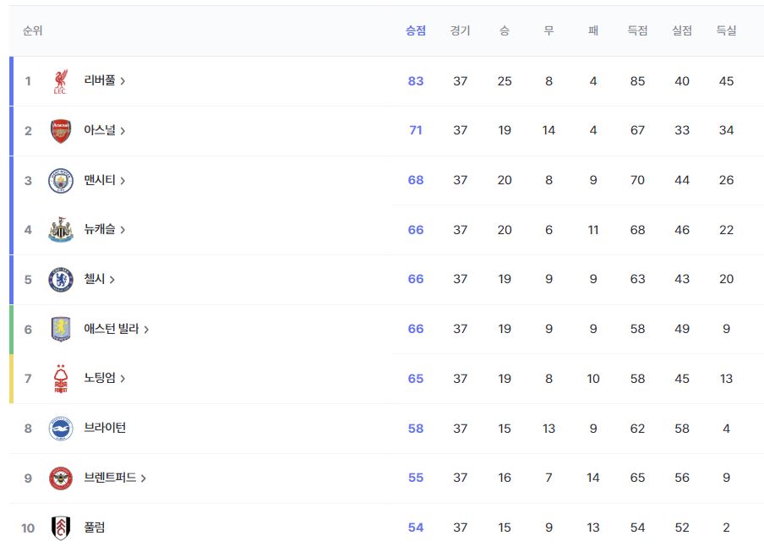Open the 리버풀 team link

click(x=100, y=80)
